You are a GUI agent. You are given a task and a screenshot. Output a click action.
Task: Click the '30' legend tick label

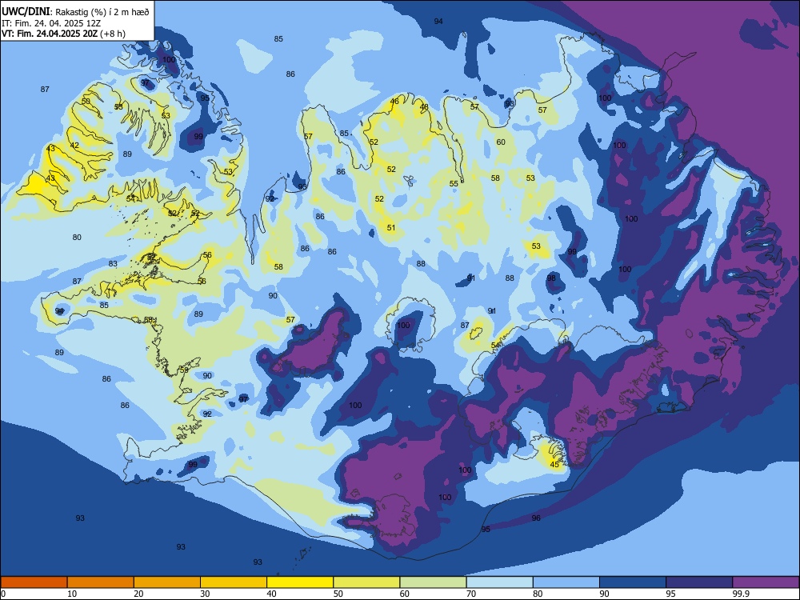pyautogui.click(x=205, y=594)
